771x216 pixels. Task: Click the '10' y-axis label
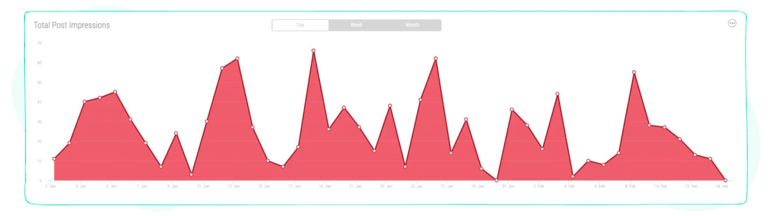[x=40, y=161]
